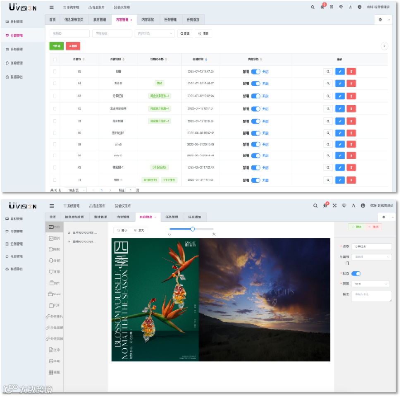Click the remark textarea in the editor properties panel
401x397 pixels.
(372, 296)
